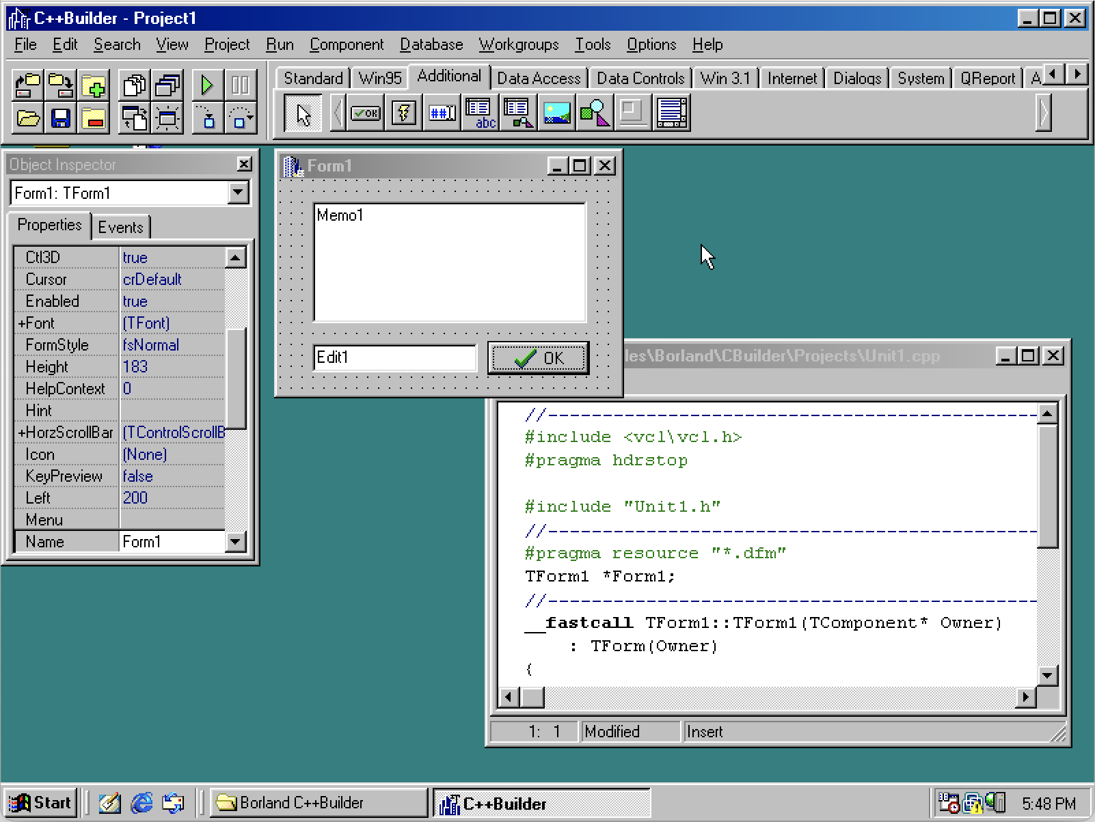Save the current file with the disk icon
This screenshot has height=822, width=1095.
pos(60,118)
